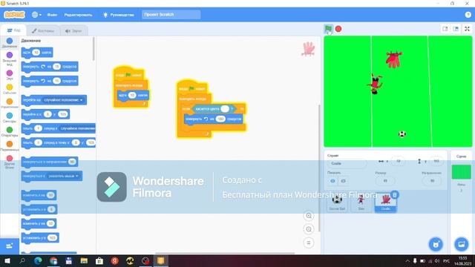Click the choose a sprite button
Screen dimensions: 475x267
pyautogui.click(x=436, y=244)
